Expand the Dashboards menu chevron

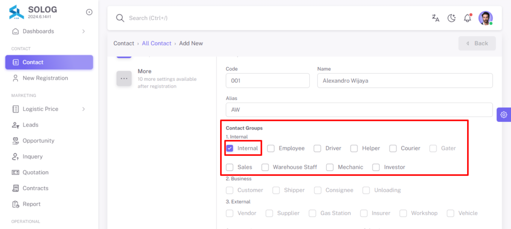[83, 31]
